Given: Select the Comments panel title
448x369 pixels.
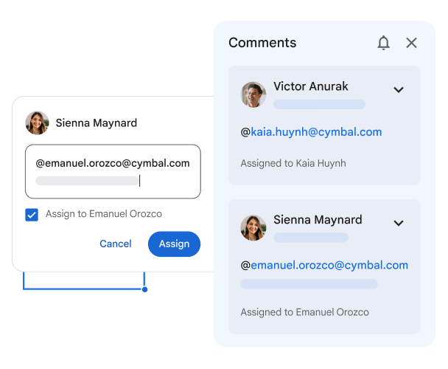Looking at the screenshot, I should [262, 43].
